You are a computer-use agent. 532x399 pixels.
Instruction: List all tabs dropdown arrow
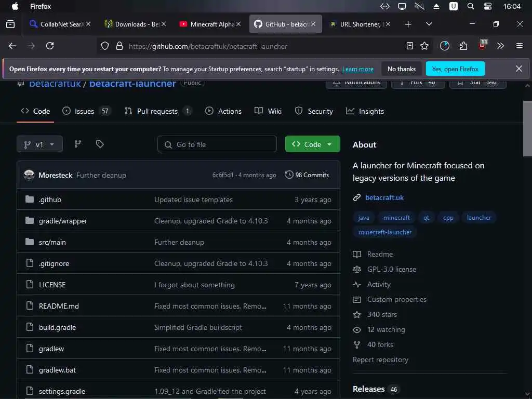[x=429, y=24]
